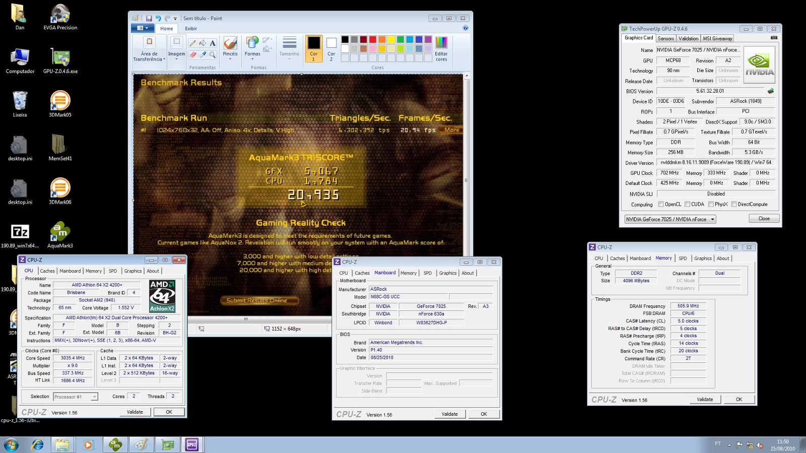Image resolution: width=806 pixels, height=453 pixels.
Task: Open Windows Media Player from taskbar
Action: 88,445
